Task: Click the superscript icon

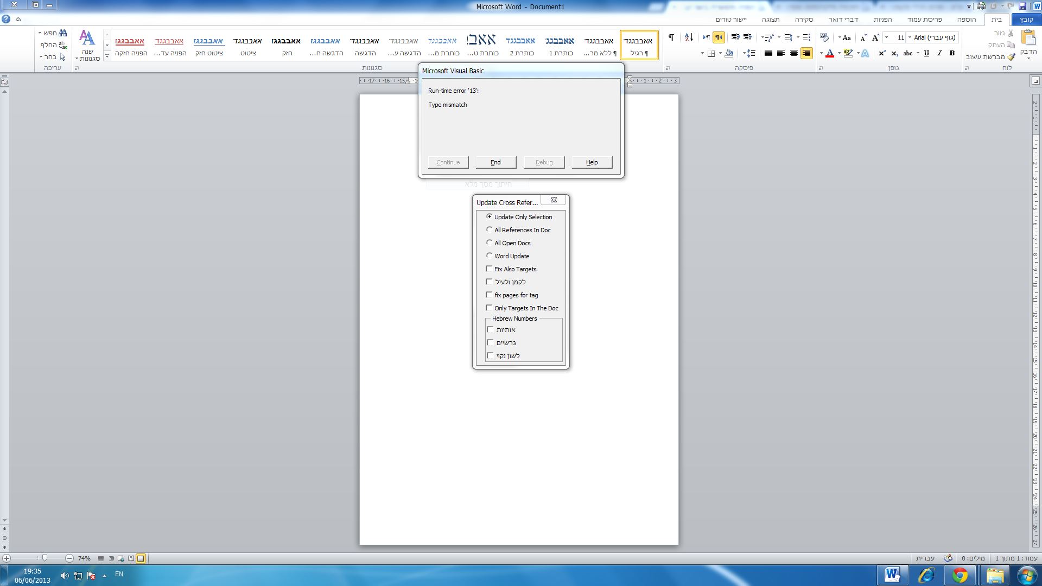Action: (882, 53)
